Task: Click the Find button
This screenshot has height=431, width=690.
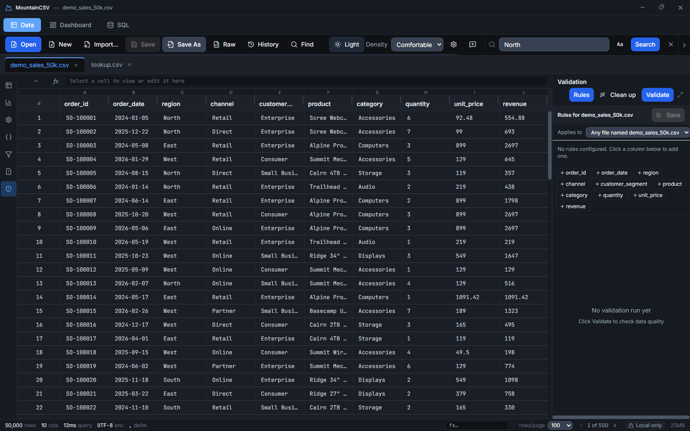Action: (302, 44)
